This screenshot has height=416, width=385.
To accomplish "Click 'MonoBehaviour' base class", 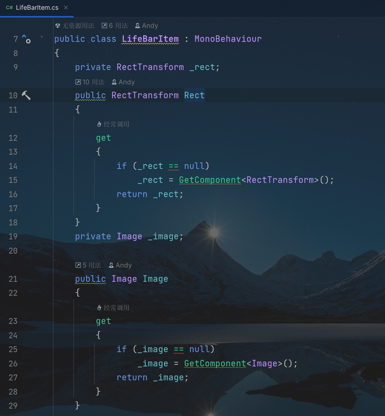I will point(228,39).
